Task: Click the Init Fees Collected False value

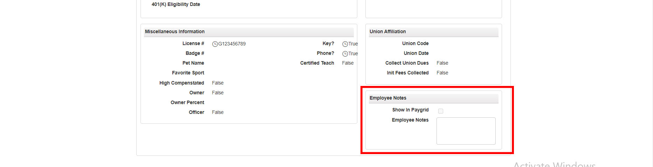Action: click(x=442, y=73)
